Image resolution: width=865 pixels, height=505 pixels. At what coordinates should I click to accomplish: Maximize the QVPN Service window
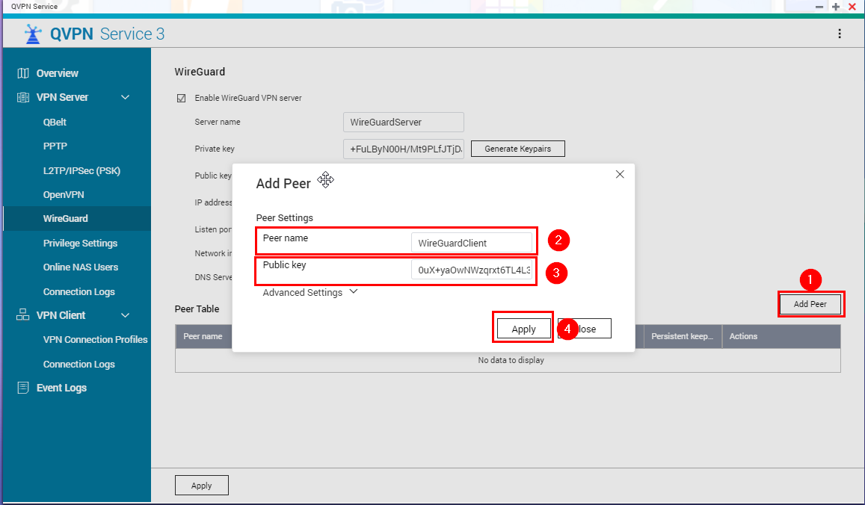836,7
